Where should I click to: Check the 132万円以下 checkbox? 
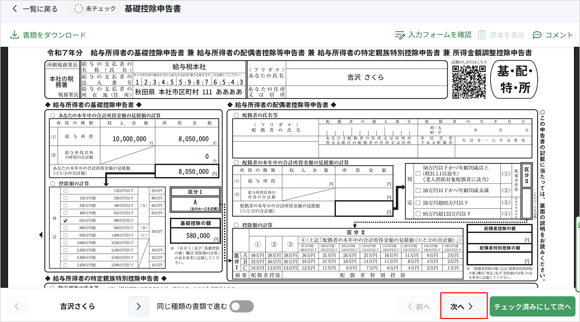point(64,191)
